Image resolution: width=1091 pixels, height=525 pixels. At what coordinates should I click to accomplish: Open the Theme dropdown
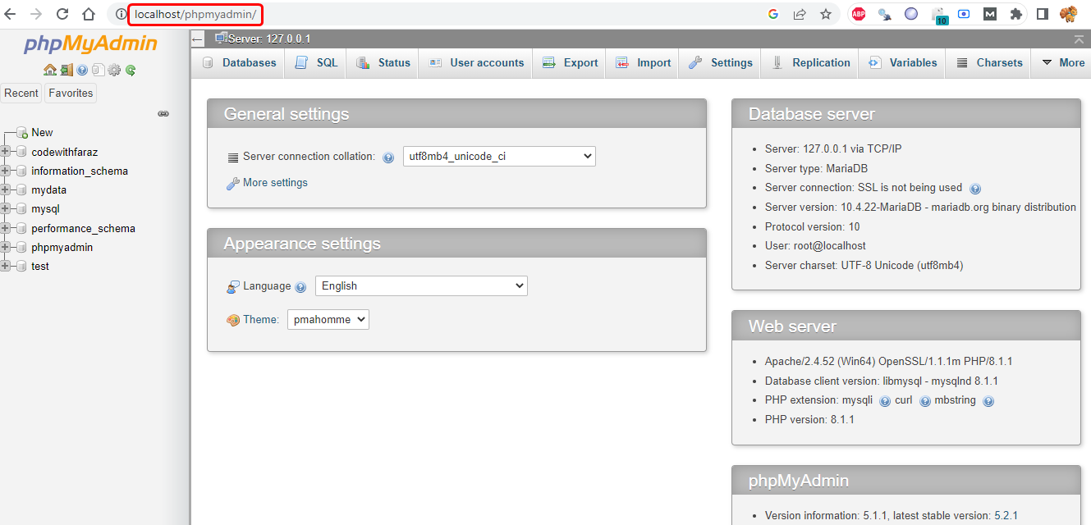[x=328, y=319]
